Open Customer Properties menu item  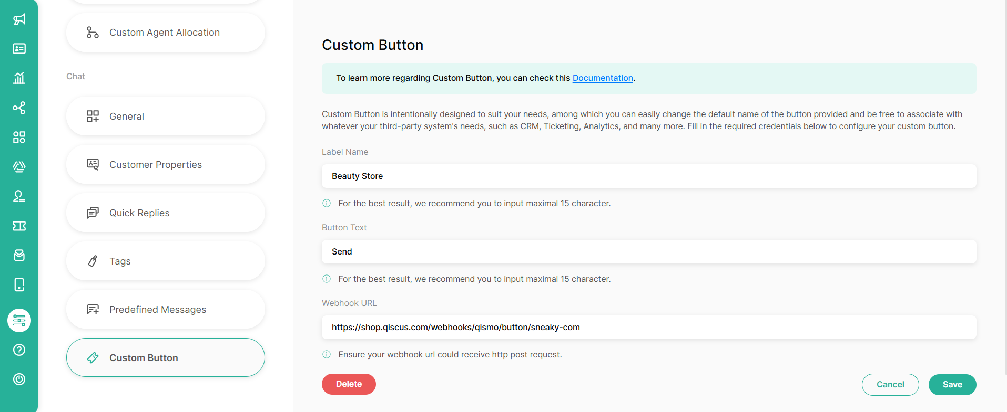point(165,165)
